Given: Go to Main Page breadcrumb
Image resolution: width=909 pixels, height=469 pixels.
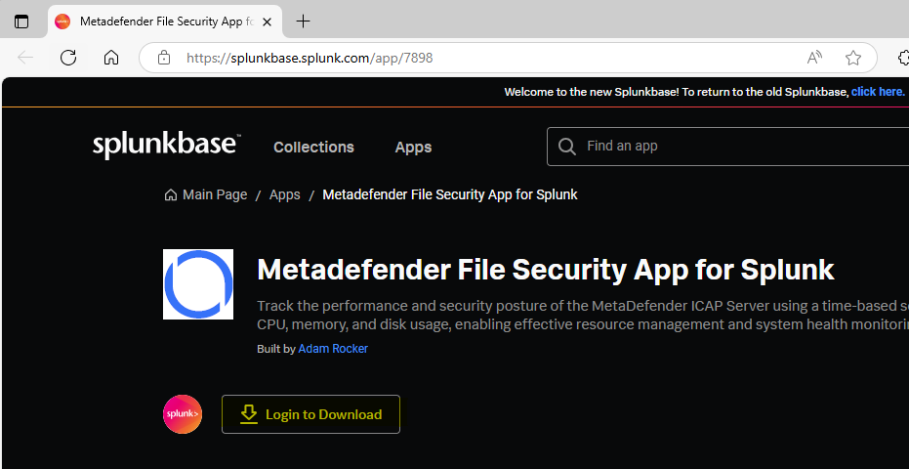Looking at the screenshot, I should tap(215, 194).
